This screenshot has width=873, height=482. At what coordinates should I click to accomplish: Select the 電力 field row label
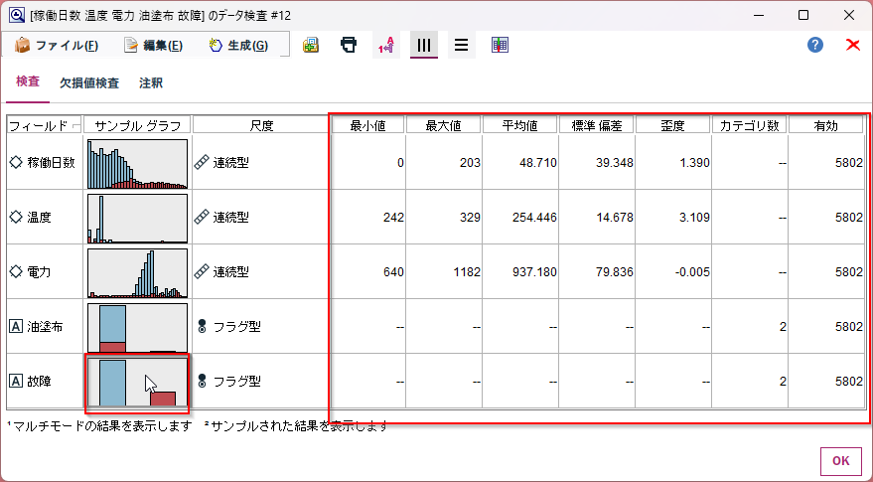(39, 272)
